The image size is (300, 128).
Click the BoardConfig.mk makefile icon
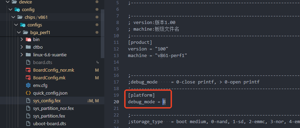(28, 78)
